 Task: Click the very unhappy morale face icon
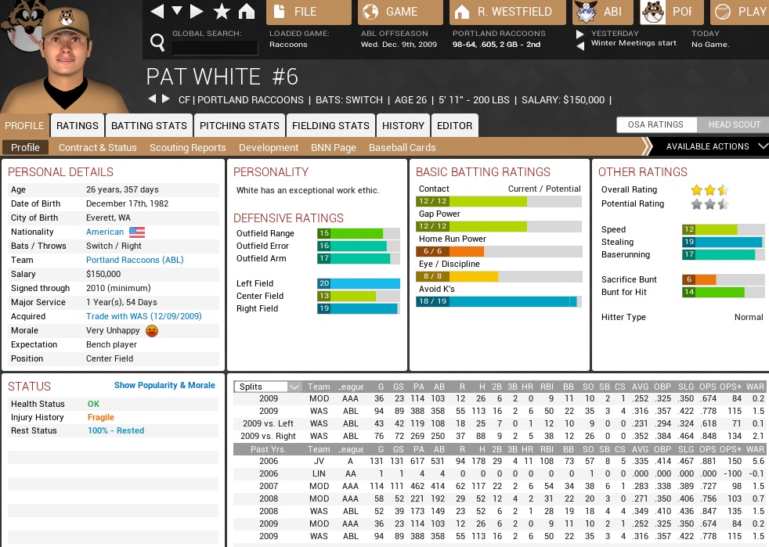(152, 331)
